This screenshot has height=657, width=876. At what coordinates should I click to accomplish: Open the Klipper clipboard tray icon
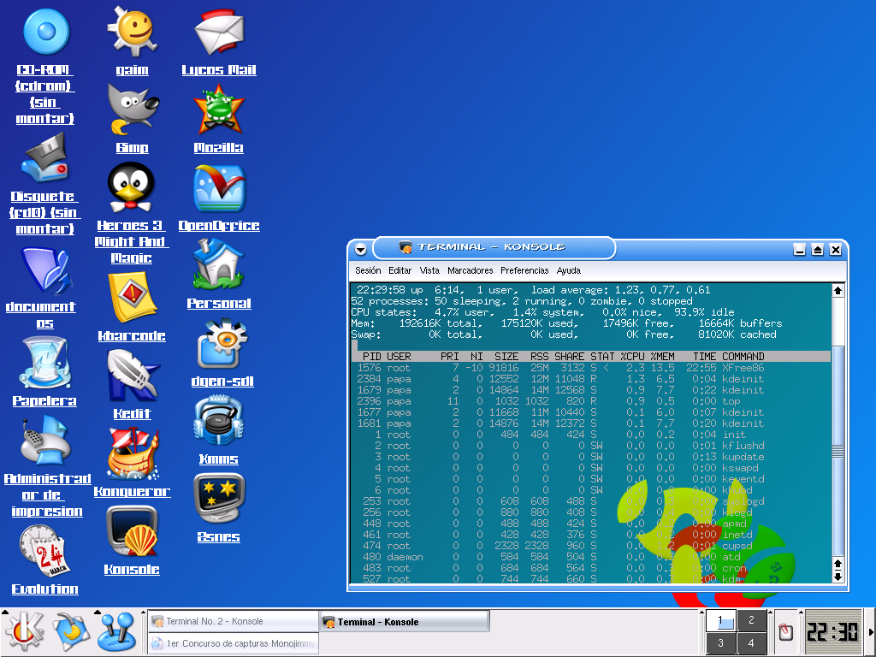pos(785,632)
